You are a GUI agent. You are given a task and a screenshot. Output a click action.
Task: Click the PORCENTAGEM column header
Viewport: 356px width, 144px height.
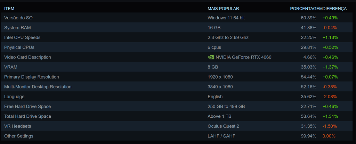(x=305, y=8)
